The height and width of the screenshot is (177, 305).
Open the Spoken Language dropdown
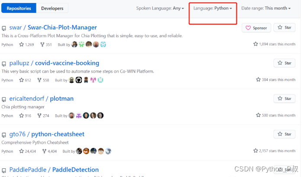pyautogui.click(x=160, y=8)
